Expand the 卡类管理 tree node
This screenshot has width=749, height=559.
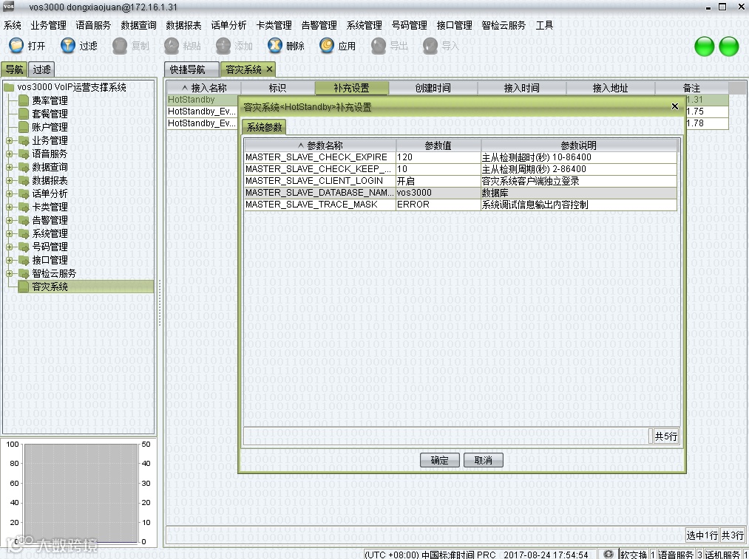coord(9,207)
